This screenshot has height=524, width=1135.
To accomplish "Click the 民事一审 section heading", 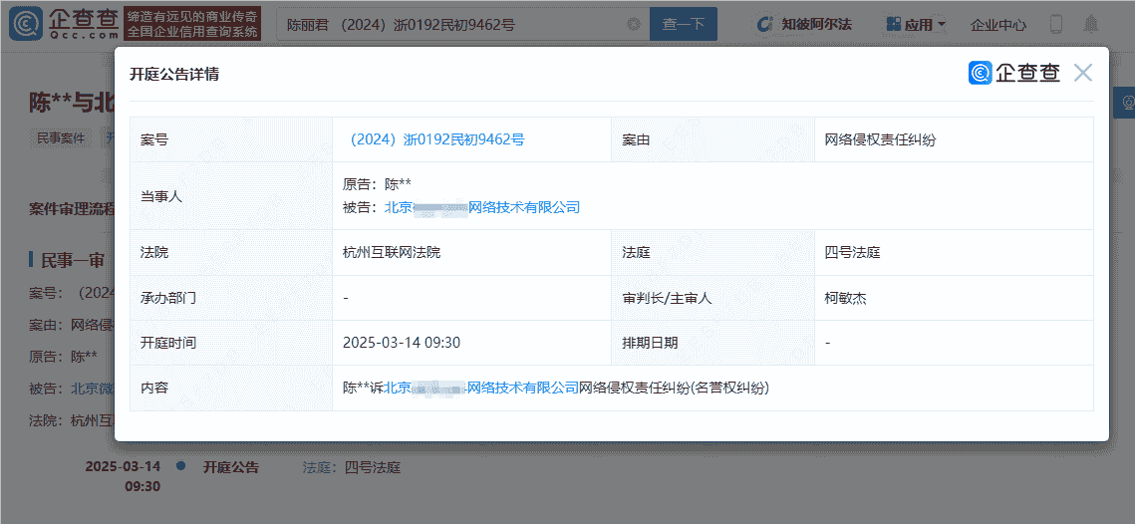I will pyautogui.click(x=72, y=261).
